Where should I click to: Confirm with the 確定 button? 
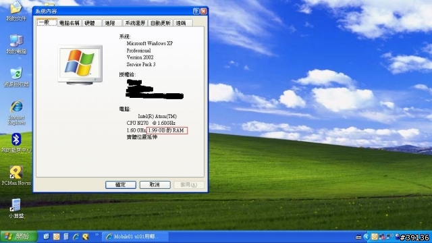click(121, 184)
